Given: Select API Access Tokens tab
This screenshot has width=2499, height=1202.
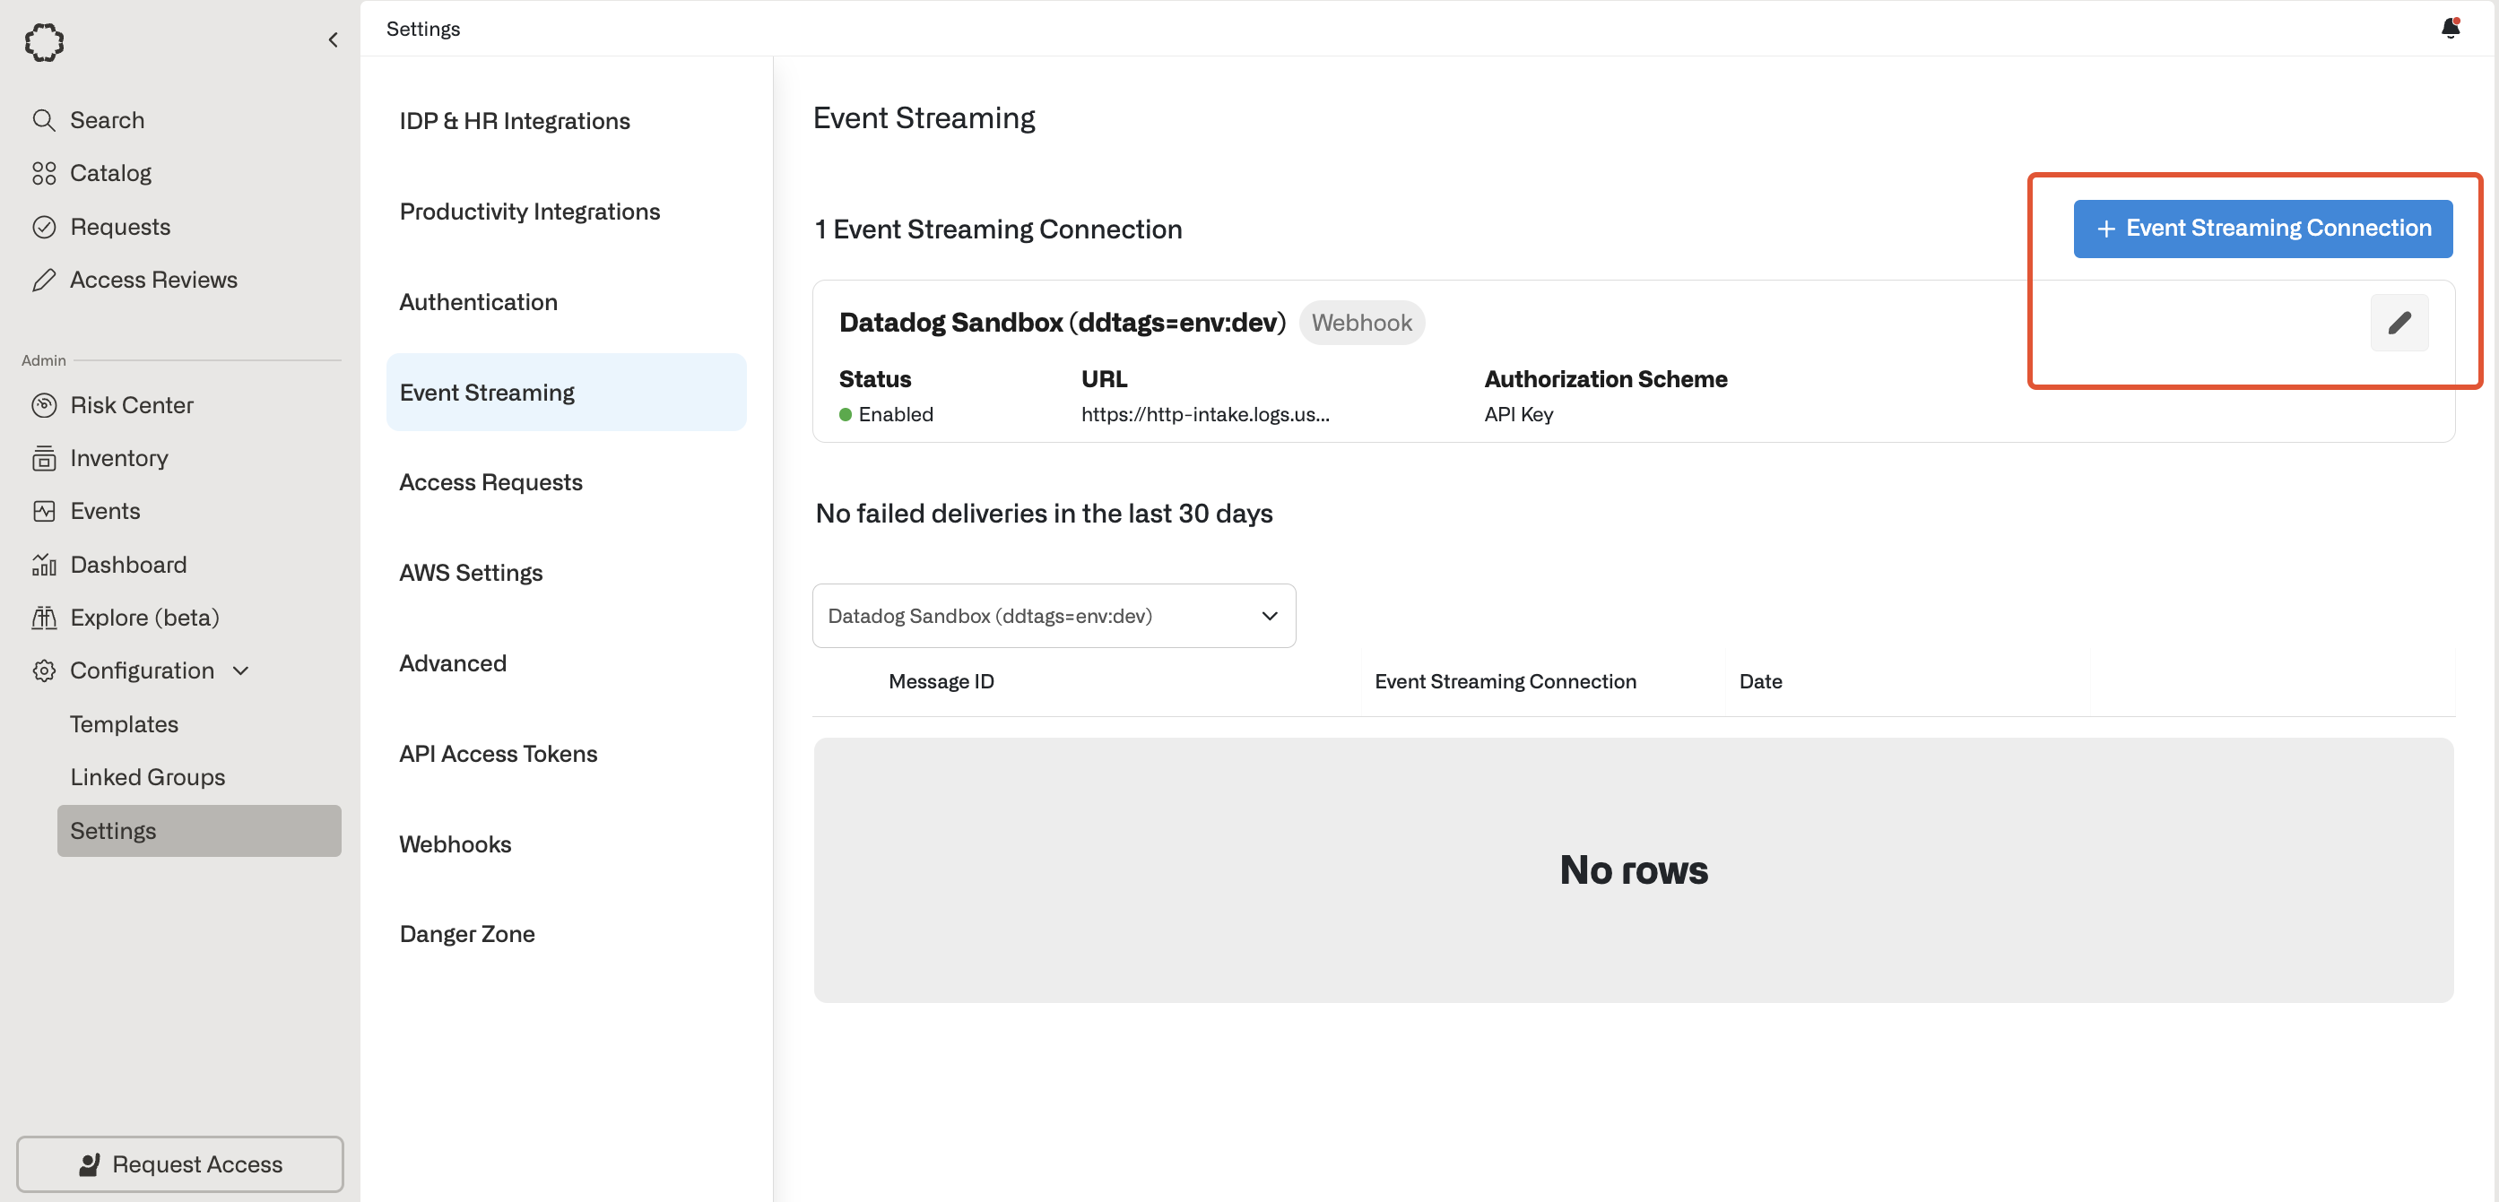Looking at the screenshot, I should pyautogui.click(x=498, y=754).
